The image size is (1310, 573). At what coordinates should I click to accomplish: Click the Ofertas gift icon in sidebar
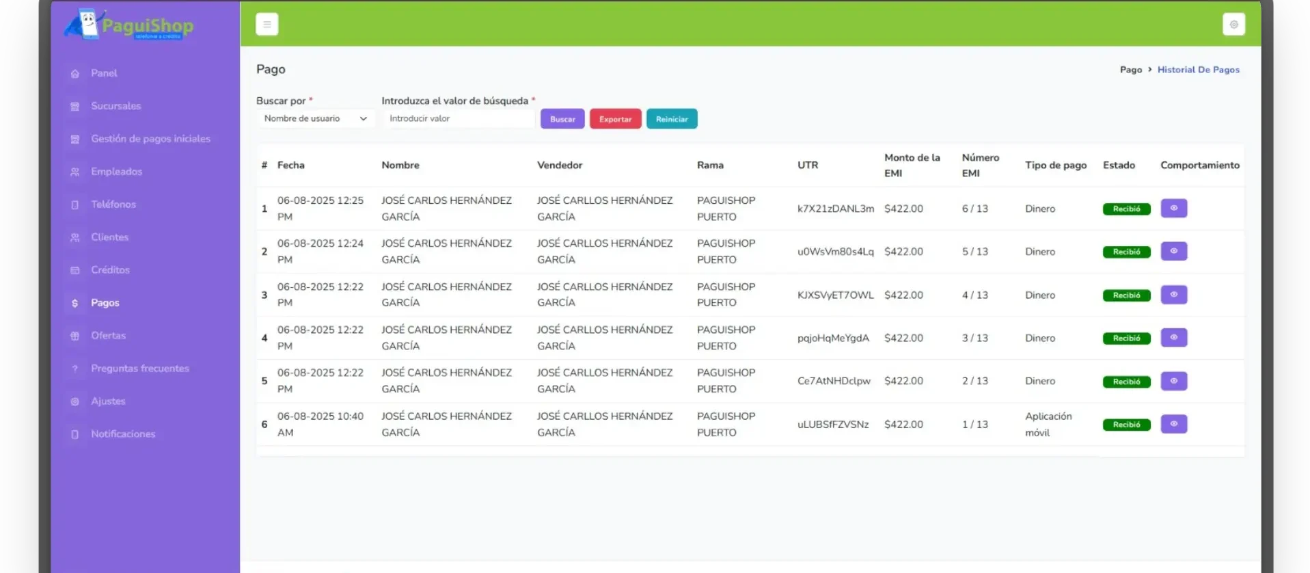75,336
